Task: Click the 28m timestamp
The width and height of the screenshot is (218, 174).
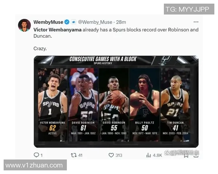Action: 121,22
